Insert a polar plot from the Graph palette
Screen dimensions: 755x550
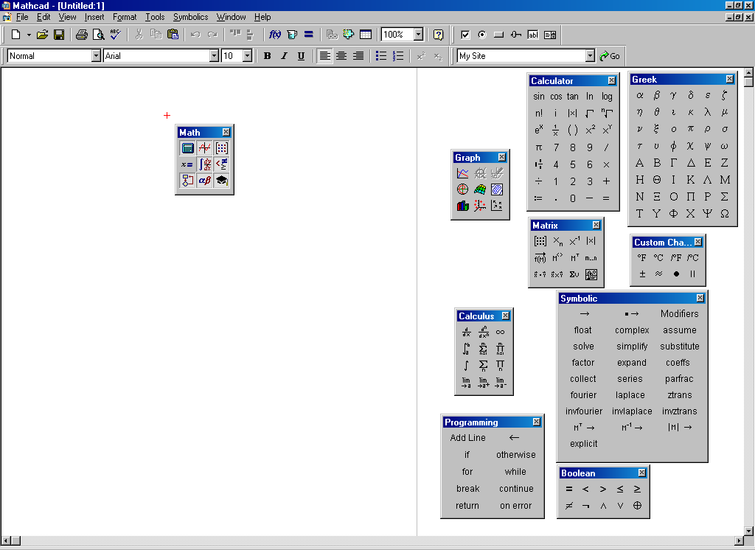463,189
